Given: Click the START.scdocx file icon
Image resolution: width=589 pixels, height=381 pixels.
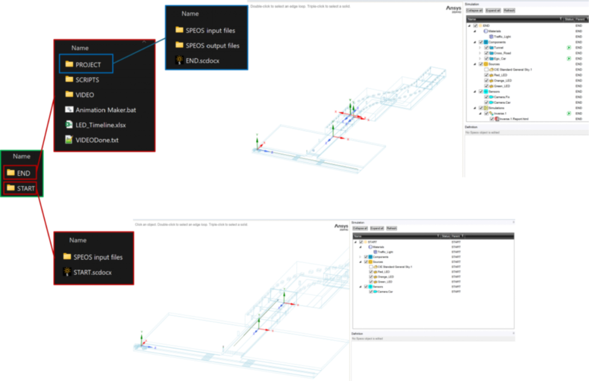Looking at the screenshot, I should click(x=67, y=271).
